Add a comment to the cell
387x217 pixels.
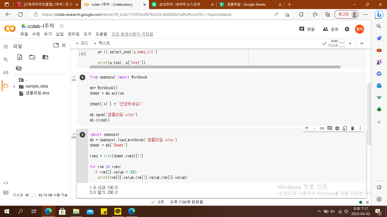coord(329,128)
